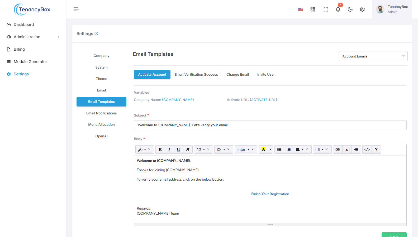Apply italic formatting in editor toolbar
The height and width of the screenshot is (237, 418).
(169, 149)
